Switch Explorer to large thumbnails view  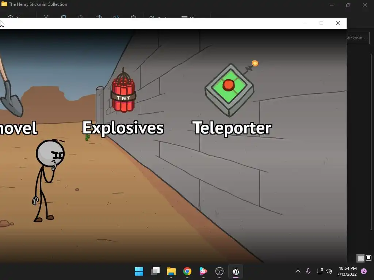click(x=369, y=258)
